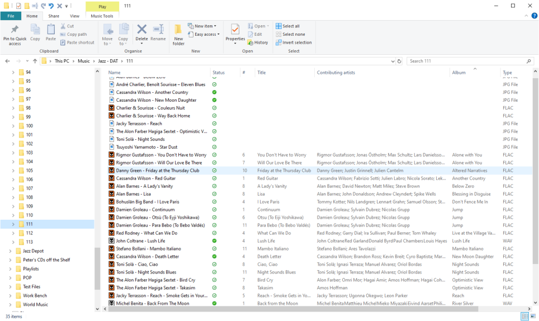Open file History

(x=258, y=43)
